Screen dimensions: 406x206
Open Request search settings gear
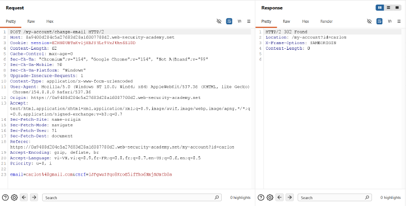click(14, 197)
